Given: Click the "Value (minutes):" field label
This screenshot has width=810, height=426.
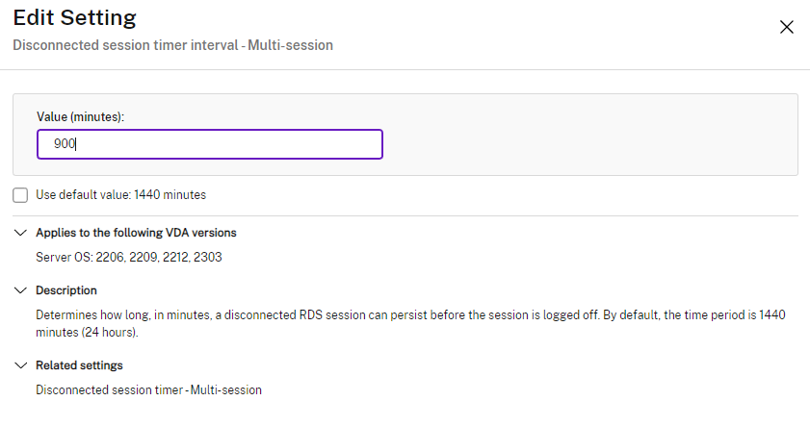Looking at the screenshot, I should (81, 116).
